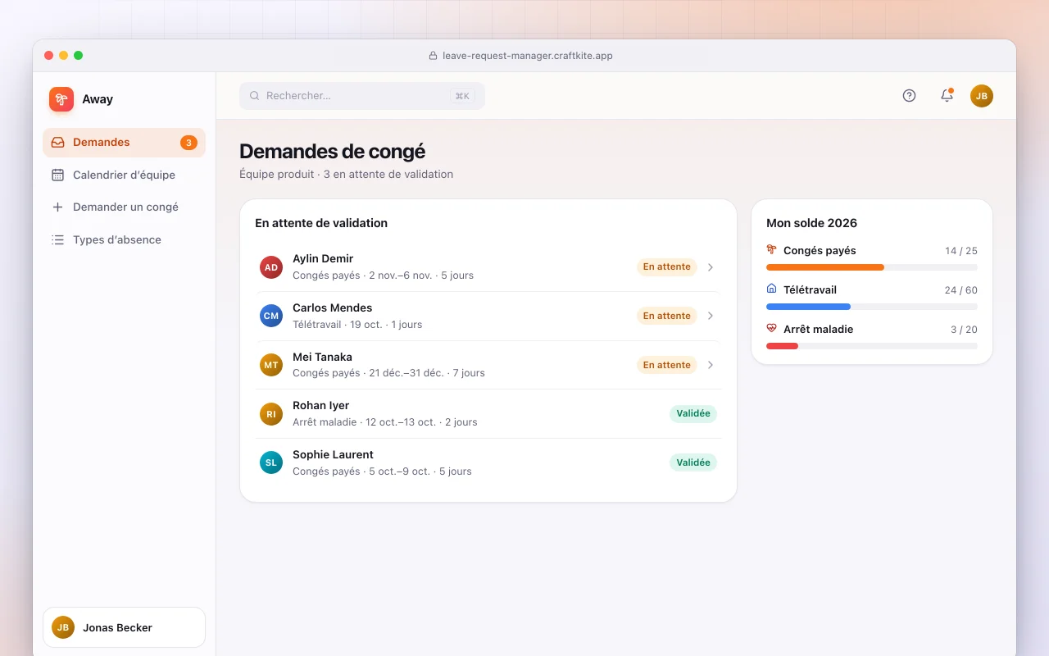
Task: Click the ⌘K shortcut hint
Action: click(462, 96)
